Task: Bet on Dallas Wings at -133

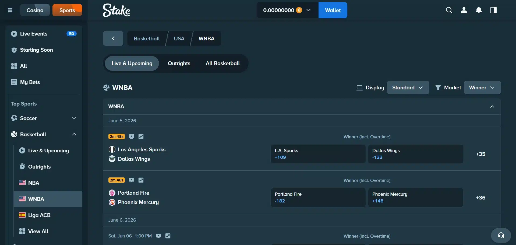Action: pos(416,154)
